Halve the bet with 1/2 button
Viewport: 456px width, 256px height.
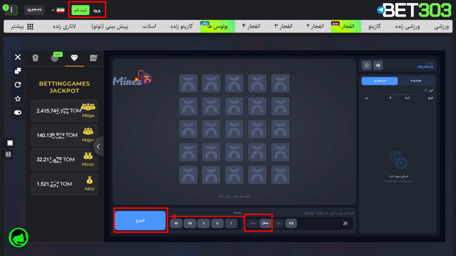pos(292,224)
